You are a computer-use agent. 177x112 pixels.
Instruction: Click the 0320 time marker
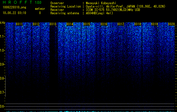171,24
